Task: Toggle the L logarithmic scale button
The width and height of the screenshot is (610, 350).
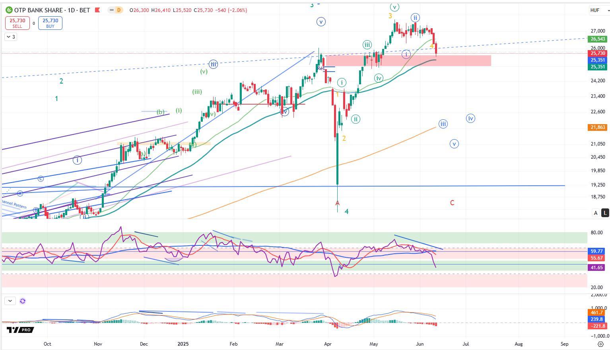Action: [605, 213]
